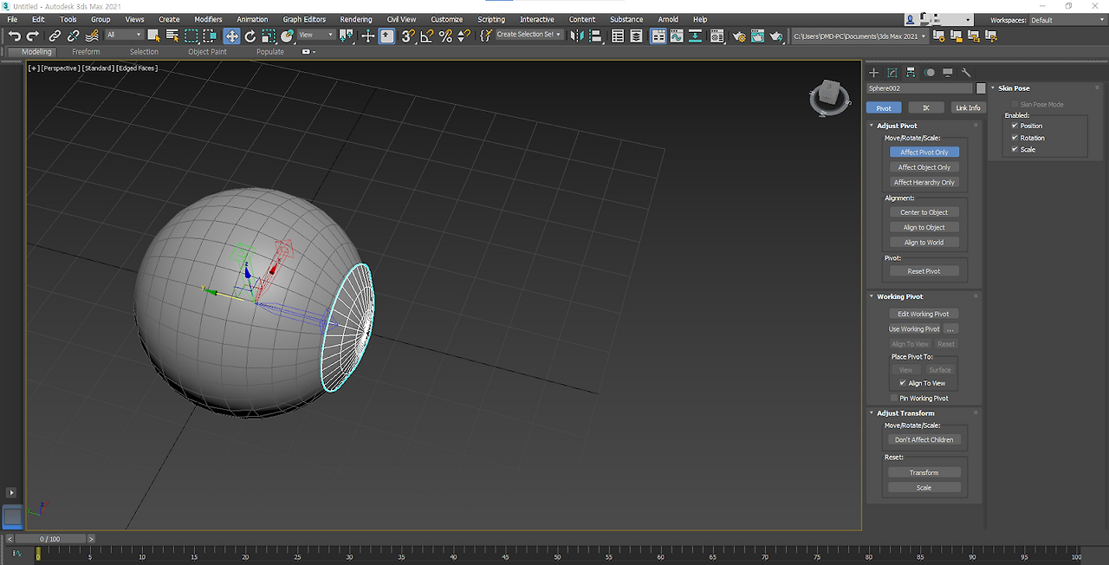Click the Center to Object button
The height and width of the screenshot is (565, 1109).
[924, 212]
